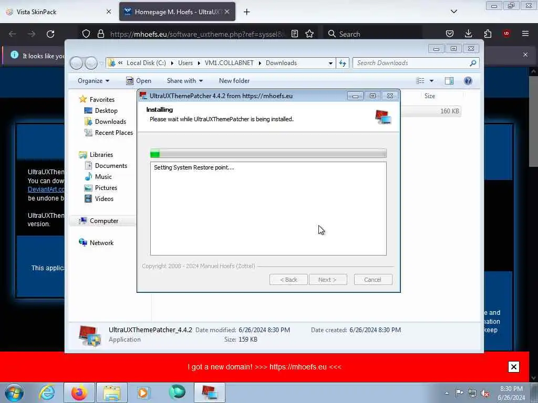Viewport: 538px width, 403px height.
Task: Click Local Disk (C:) breadcrumb
Action: (x=146, y=63)
